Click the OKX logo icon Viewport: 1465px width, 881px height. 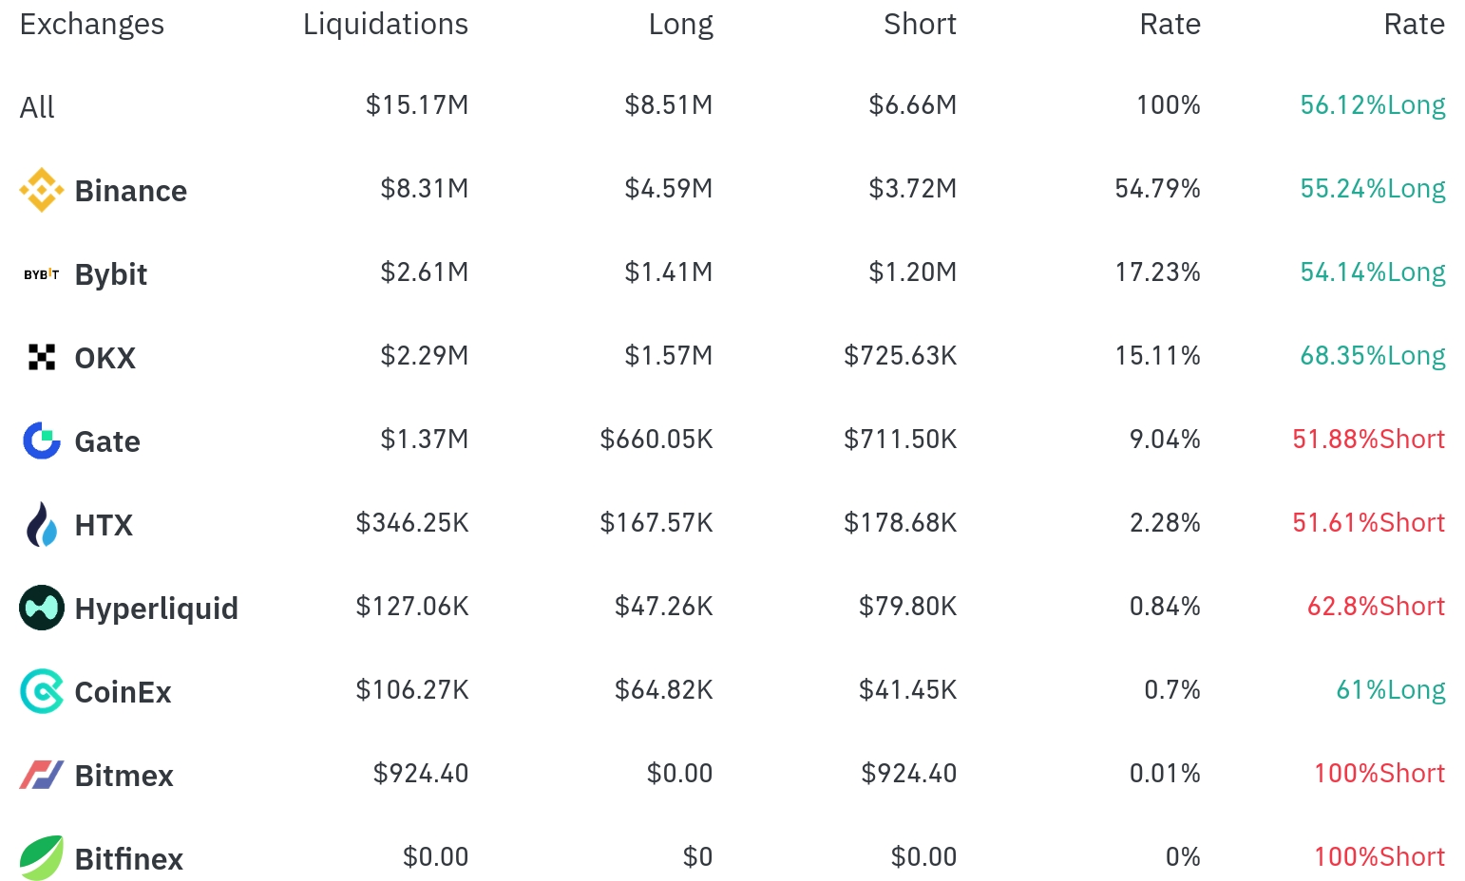click(42, 358)
